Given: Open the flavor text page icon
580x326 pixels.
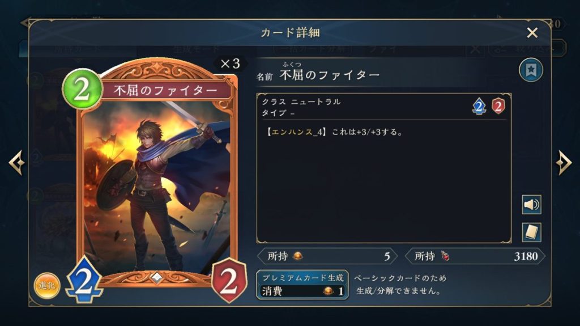Looking at the screenshot, I should [531, 232].
